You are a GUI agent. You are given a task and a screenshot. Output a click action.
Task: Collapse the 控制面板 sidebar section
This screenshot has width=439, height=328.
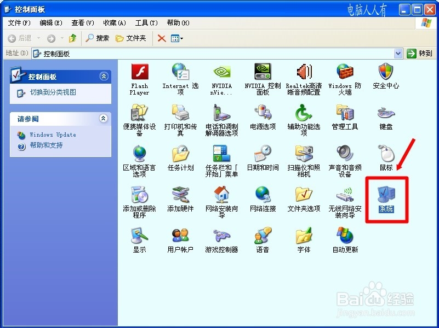(104, 76)
